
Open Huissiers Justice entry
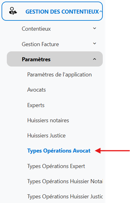click(46, 136)
